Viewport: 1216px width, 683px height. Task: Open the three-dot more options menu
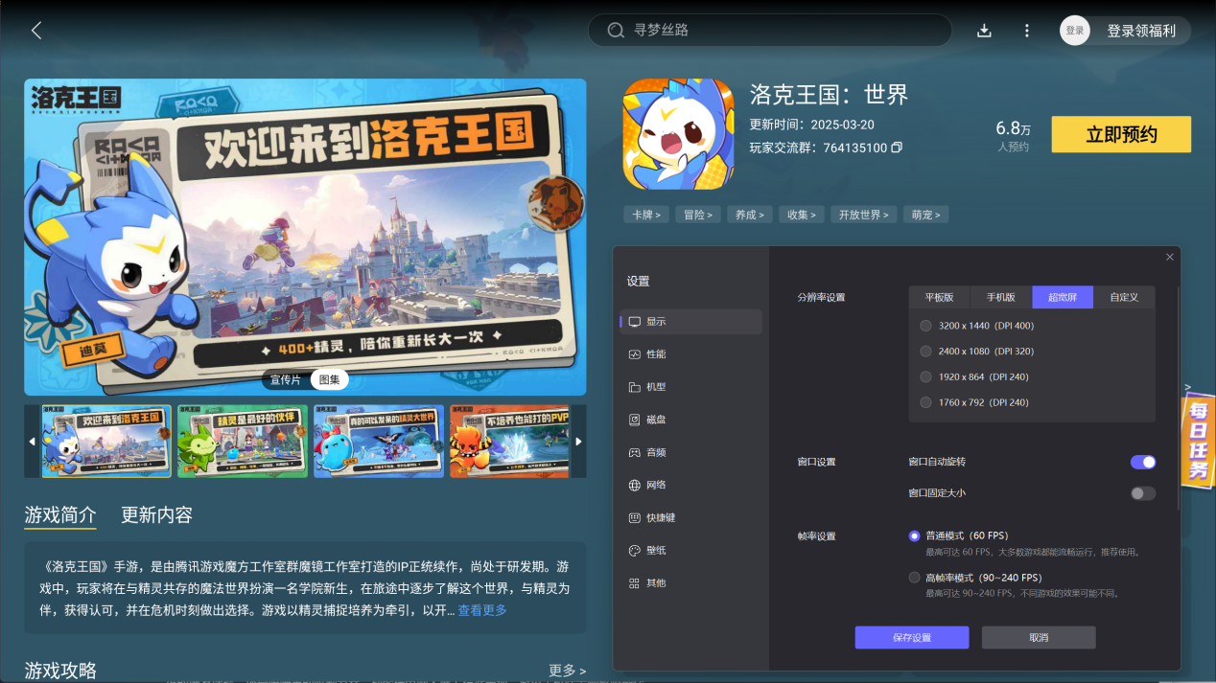click(1026, 31)
